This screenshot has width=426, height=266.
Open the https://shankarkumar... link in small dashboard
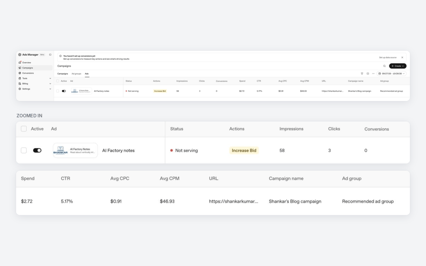click(332, 91)
